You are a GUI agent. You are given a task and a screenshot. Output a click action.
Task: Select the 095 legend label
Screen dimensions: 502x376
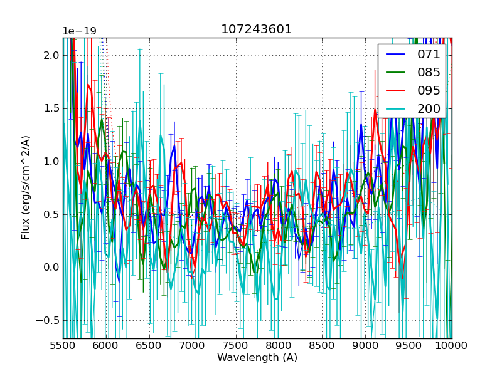pyautogui.click(x=429, y=90)
